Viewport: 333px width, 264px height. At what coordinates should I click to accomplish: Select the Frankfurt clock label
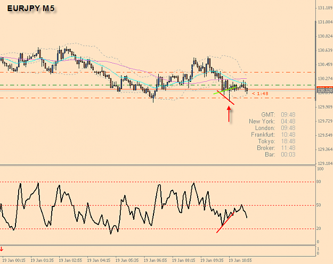[263, 135]
